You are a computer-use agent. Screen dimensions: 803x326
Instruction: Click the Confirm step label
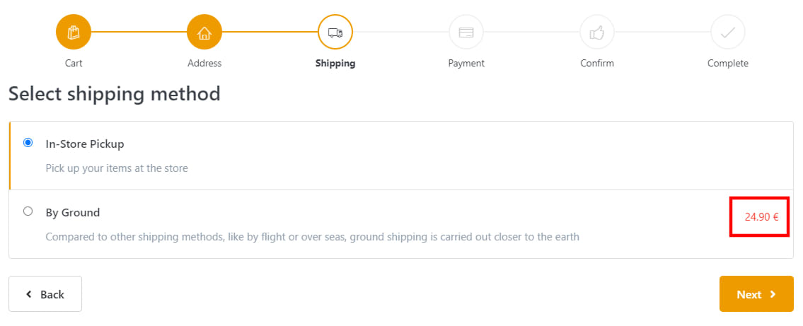pos(597,63)
